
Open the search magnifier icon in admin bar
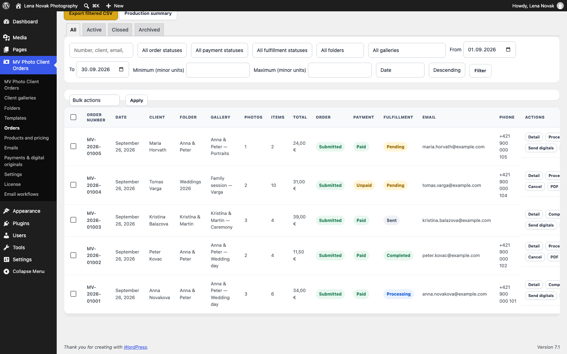(86, 6)
